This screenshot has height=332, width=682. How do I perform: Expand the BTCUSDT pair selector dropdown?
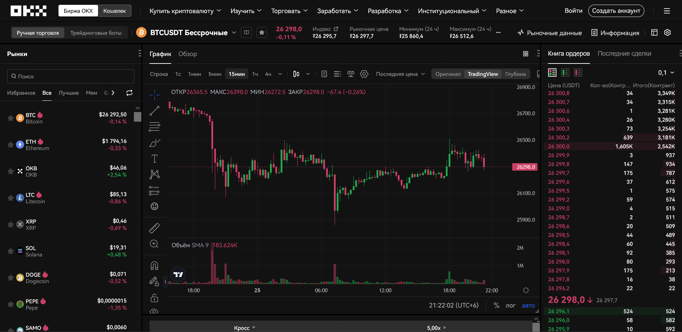(x=234, y=33)
